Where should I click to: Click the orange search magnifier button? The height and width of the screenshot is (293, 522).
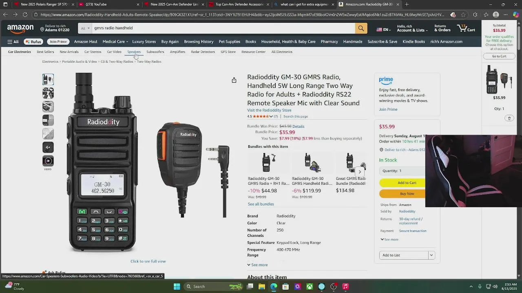(361, 28)
